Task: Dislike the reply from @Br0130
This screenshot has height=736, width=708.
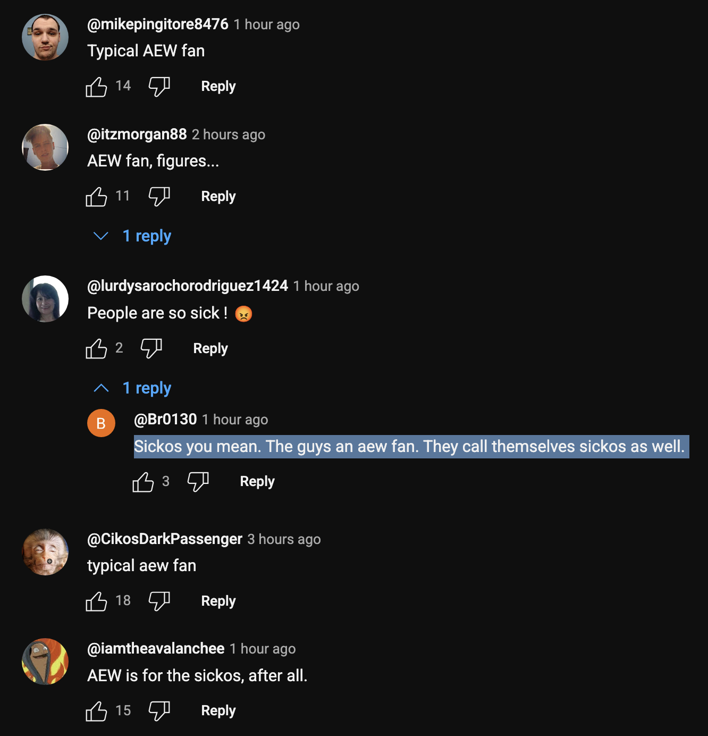Action: click(198, 482)
